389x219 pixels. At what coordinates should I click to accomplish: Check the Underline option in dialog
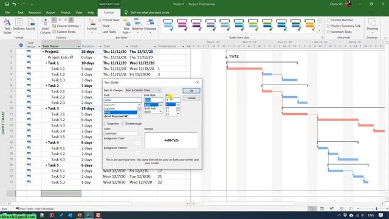(106, 123)
